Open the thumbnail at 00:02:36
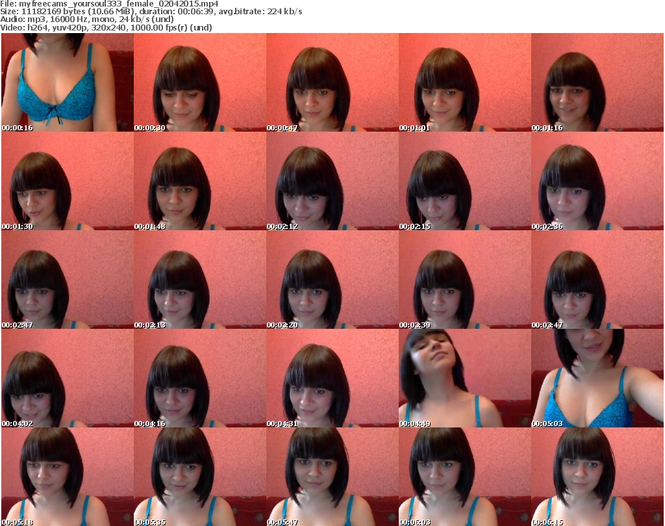The height and width of the screenshot is (526, 665). 597,181
